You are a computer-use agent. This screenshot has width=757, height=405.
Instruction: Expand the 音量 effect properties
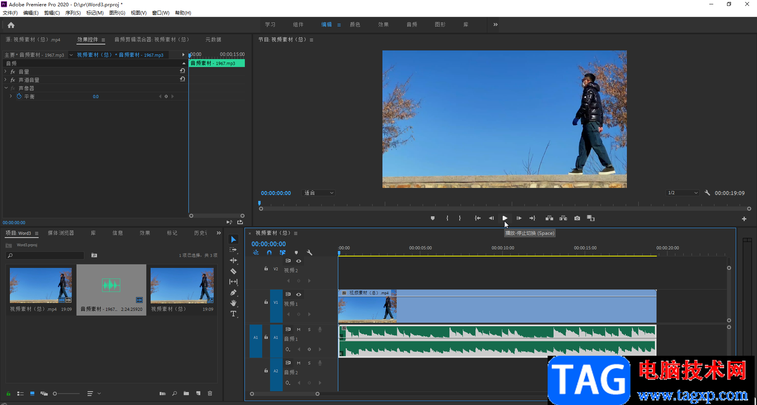[x=6, y=72]
